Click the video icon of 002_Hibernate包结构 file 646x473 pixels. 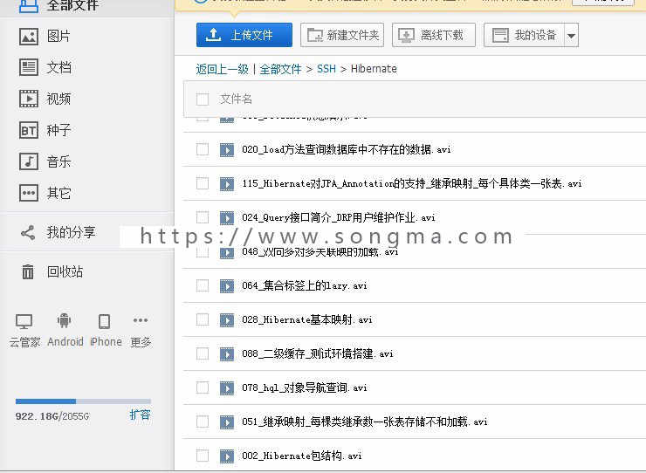point(227,456)
